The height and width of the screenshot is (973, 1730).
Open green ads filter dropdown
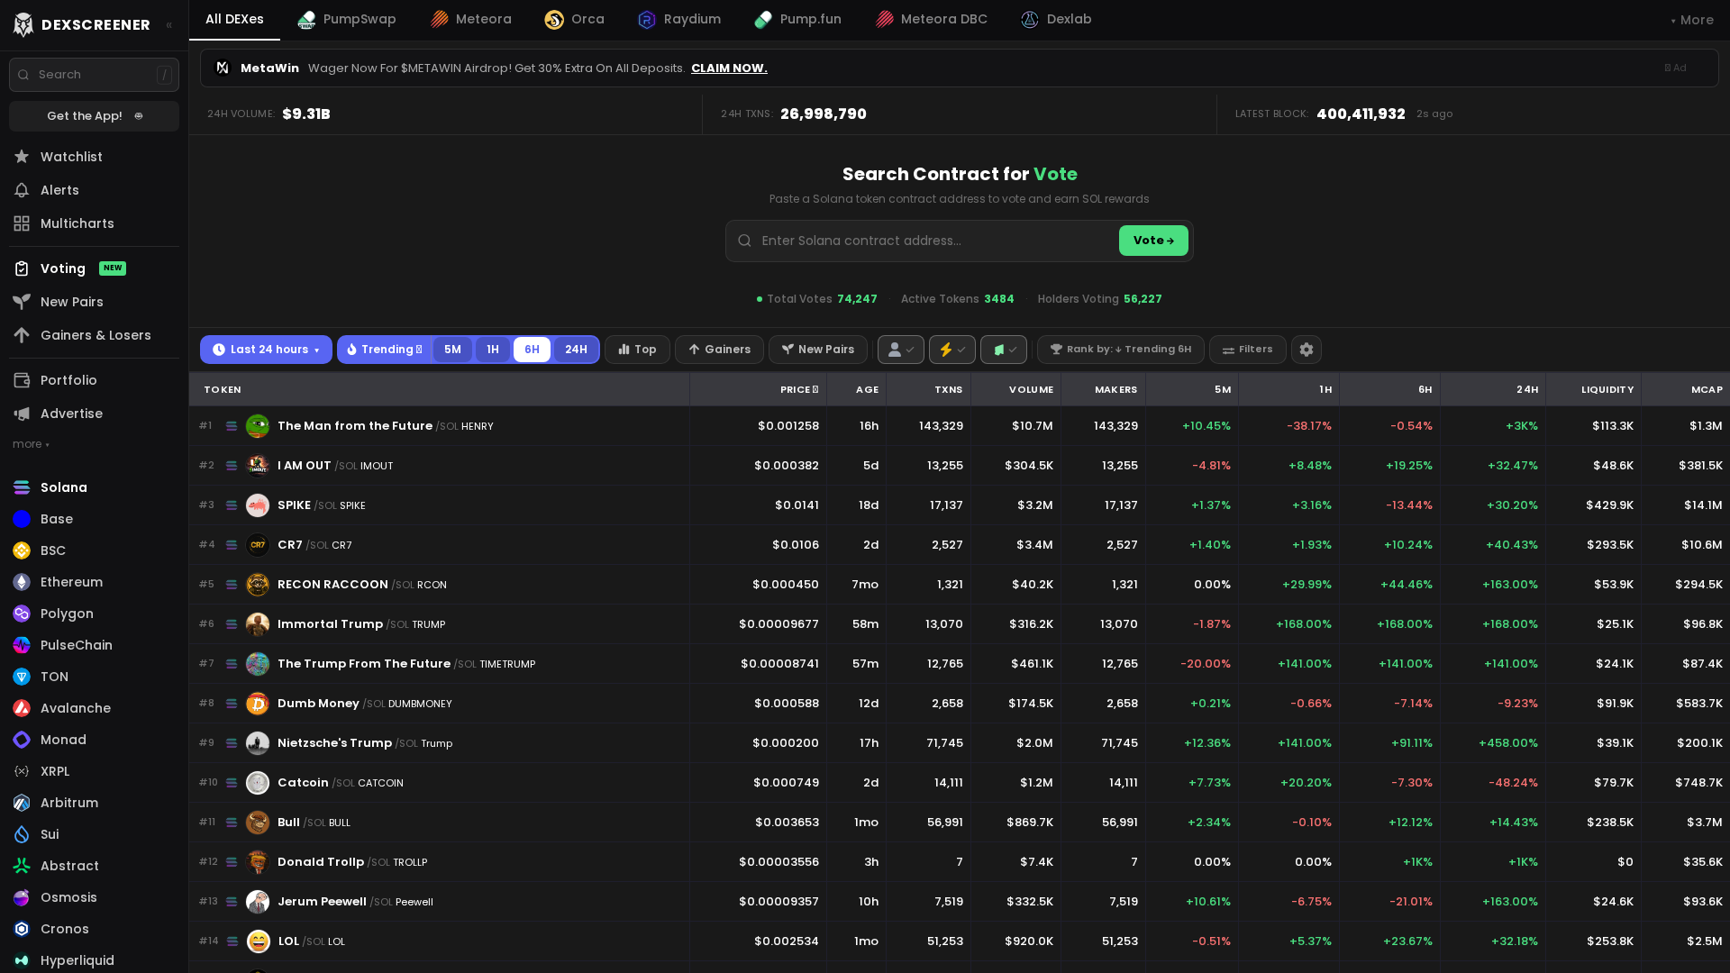(1004, 350)
